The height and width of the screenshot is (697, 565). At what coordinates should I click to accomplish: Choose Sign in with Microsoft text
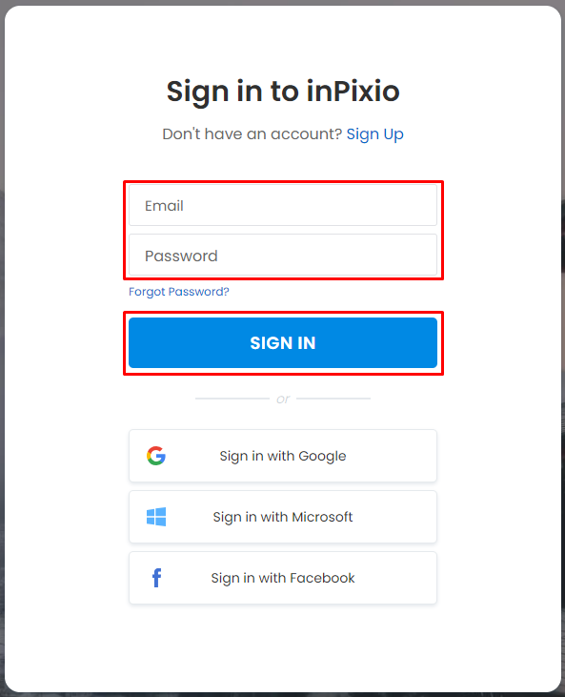283,517
